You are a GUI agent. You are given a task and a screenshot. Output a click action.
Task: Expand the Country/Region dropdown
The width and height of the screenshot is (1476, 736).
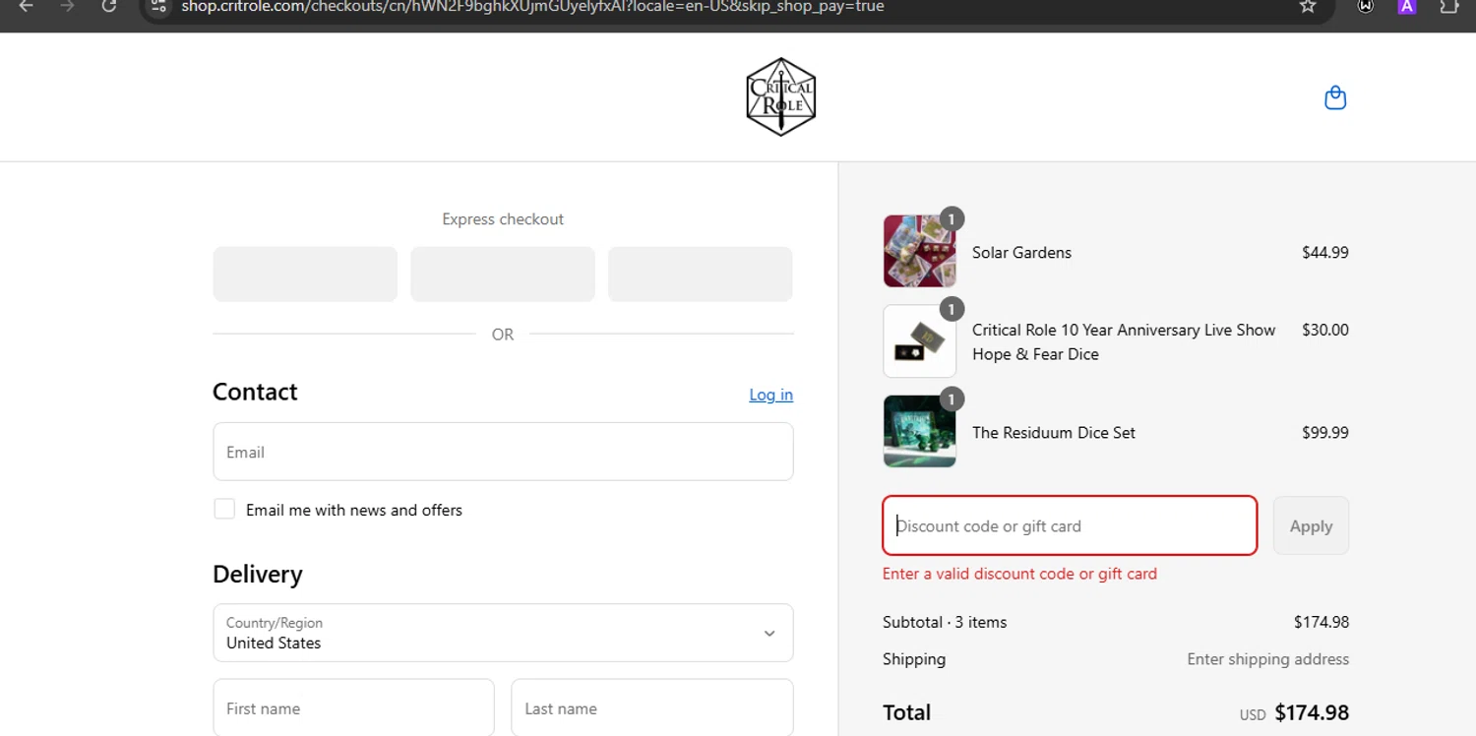pos(503,633)
